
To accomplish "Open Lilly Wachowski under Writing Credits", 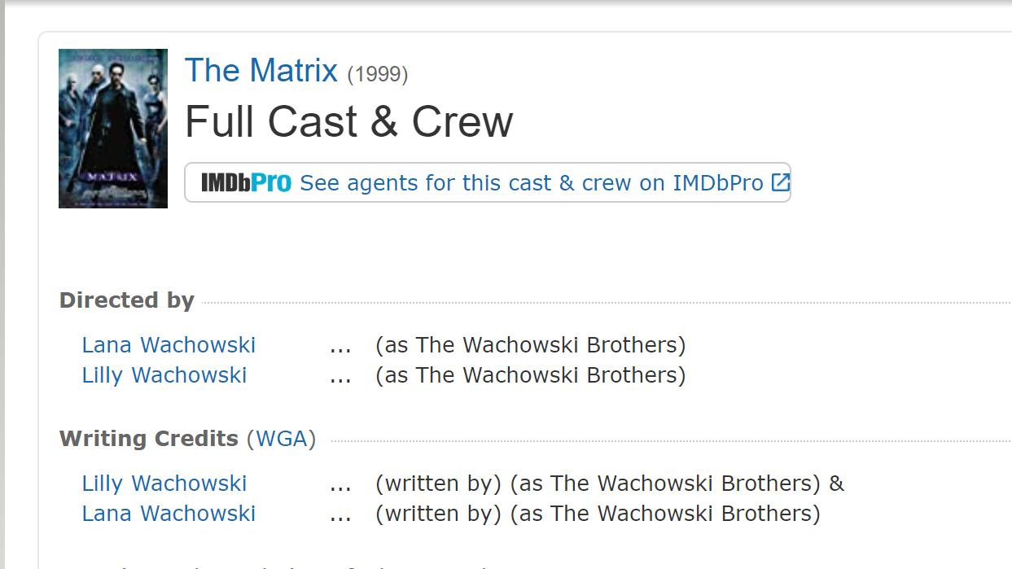I will 164,484.
